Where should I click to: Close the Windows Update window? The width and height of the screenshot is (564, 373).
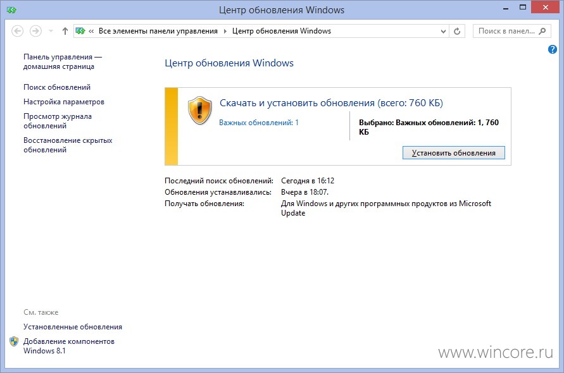[x=545, y=7]
